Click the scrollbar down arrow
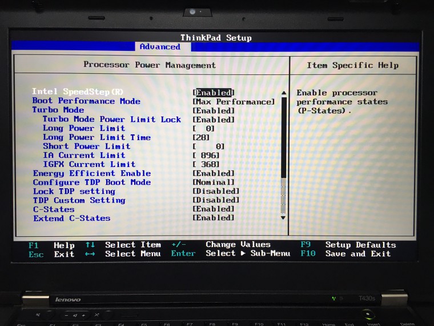The image size is (434, 326). coord(283,218)
